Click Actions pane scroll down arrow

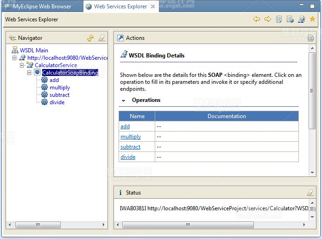pyautogui.click(x=312, y=173)
